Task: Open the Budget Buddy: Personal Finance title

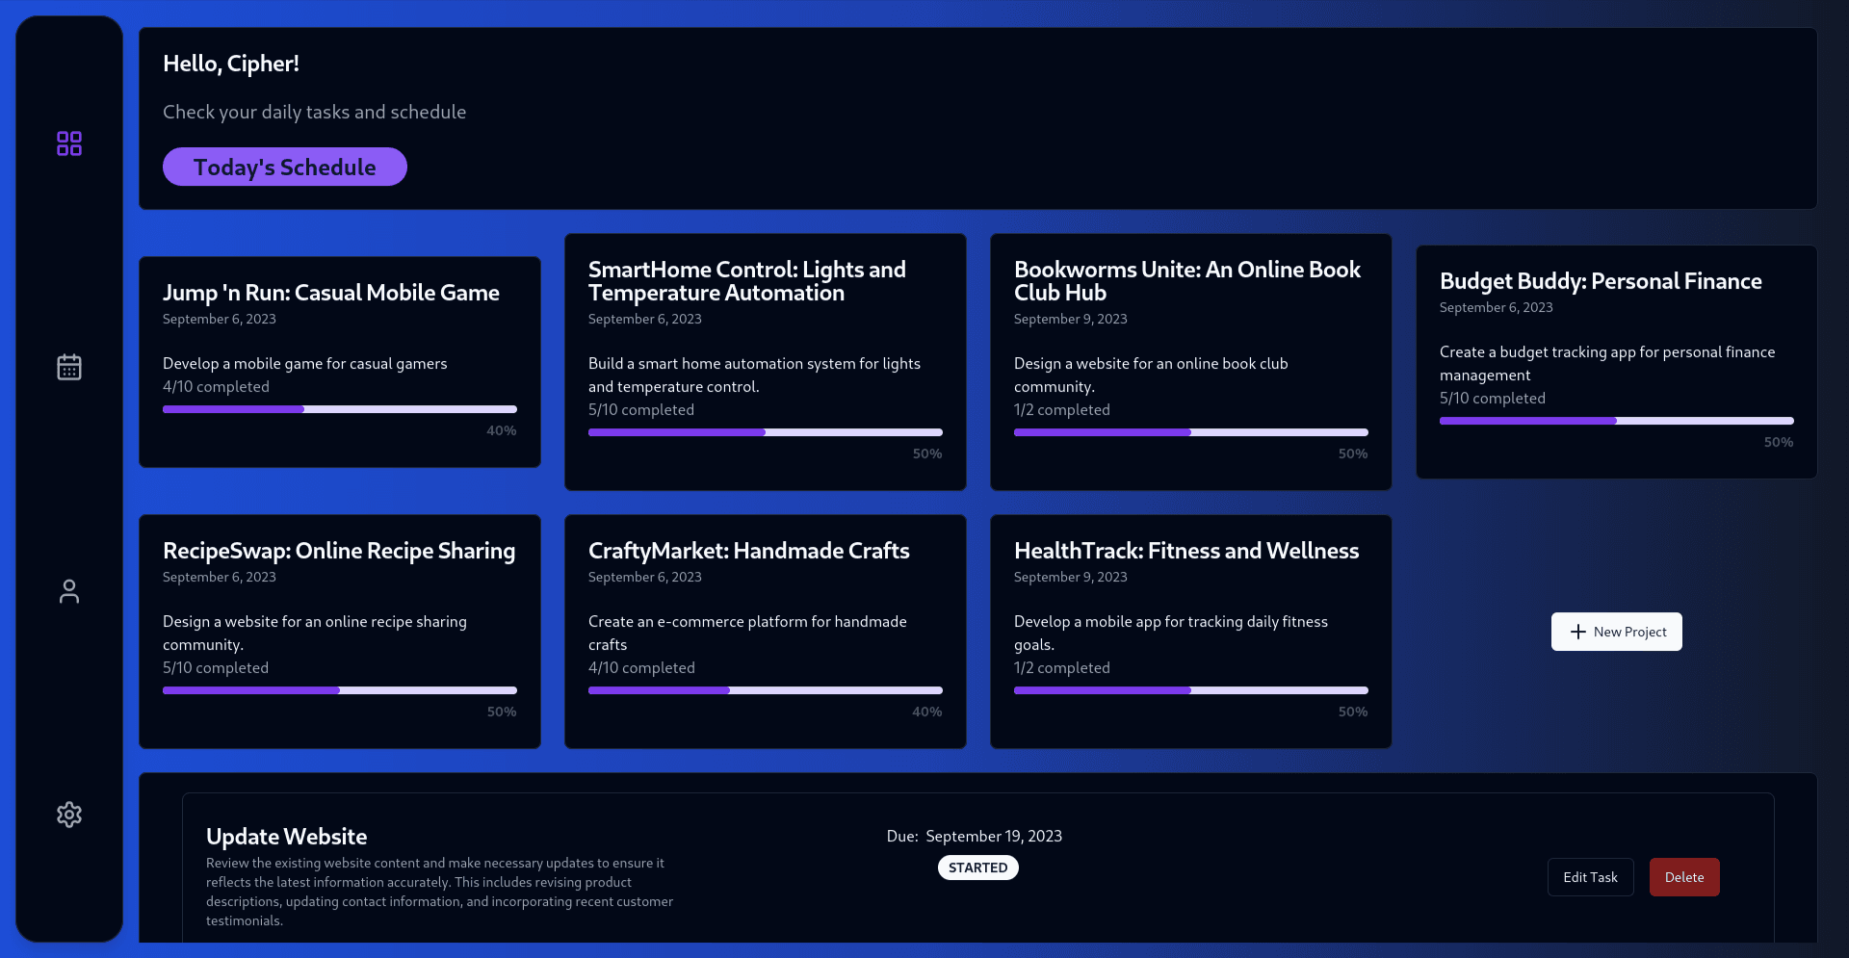Action: coord(1601,281)
